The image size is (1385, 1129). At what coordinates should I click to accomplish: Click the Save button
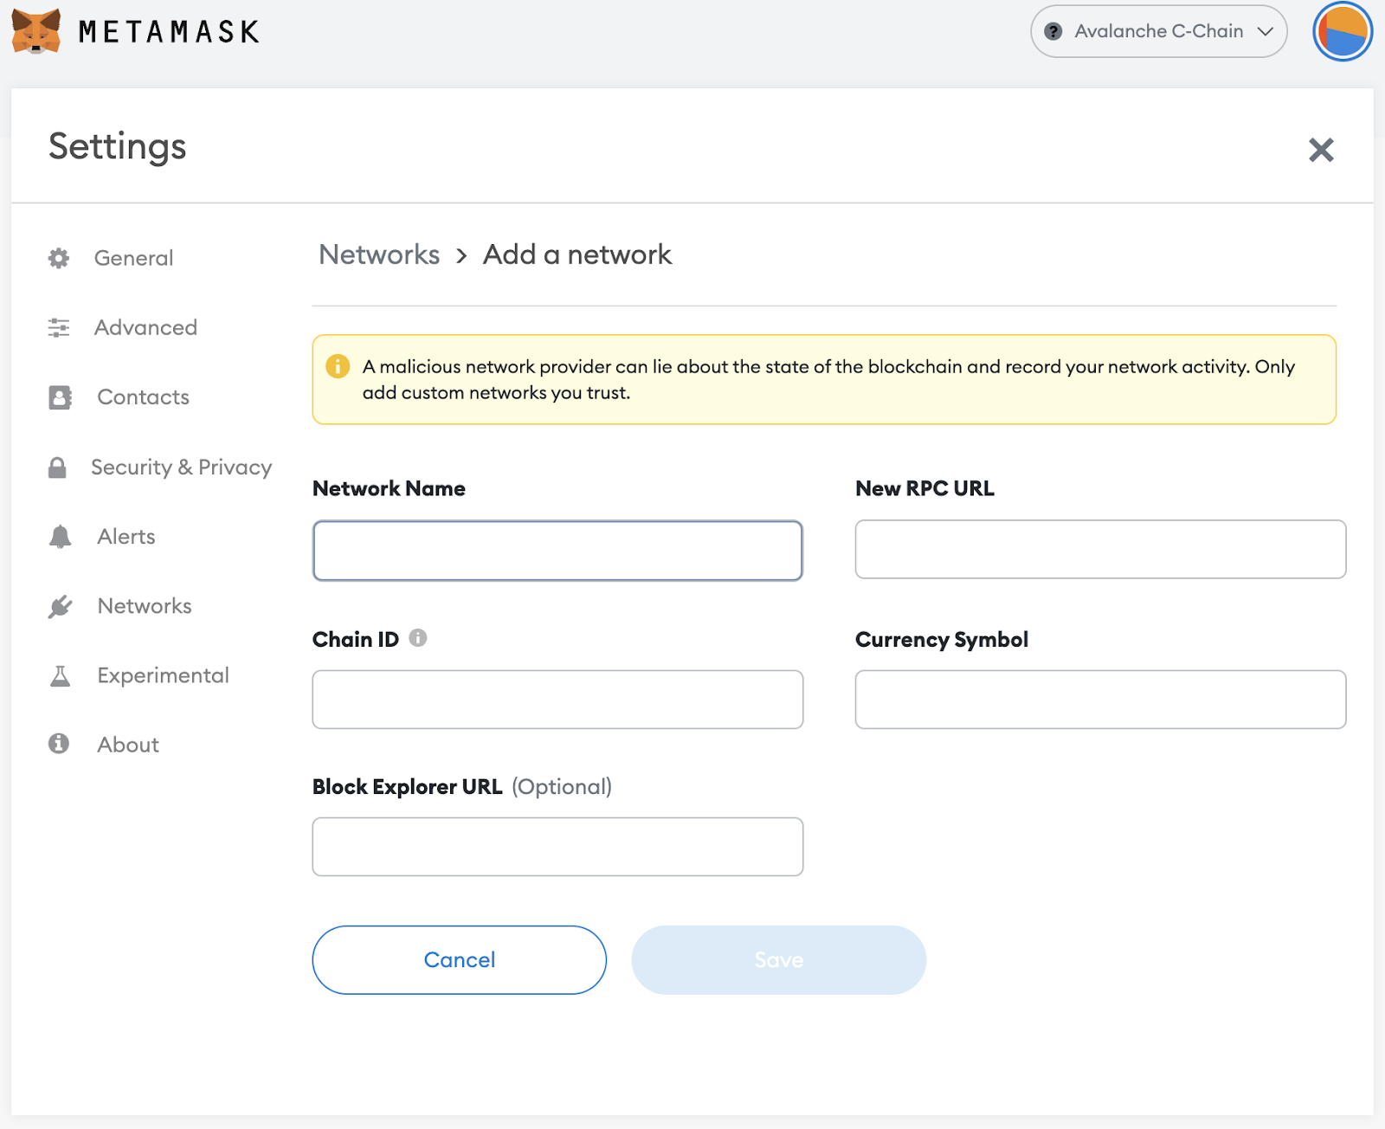point(778,959)
